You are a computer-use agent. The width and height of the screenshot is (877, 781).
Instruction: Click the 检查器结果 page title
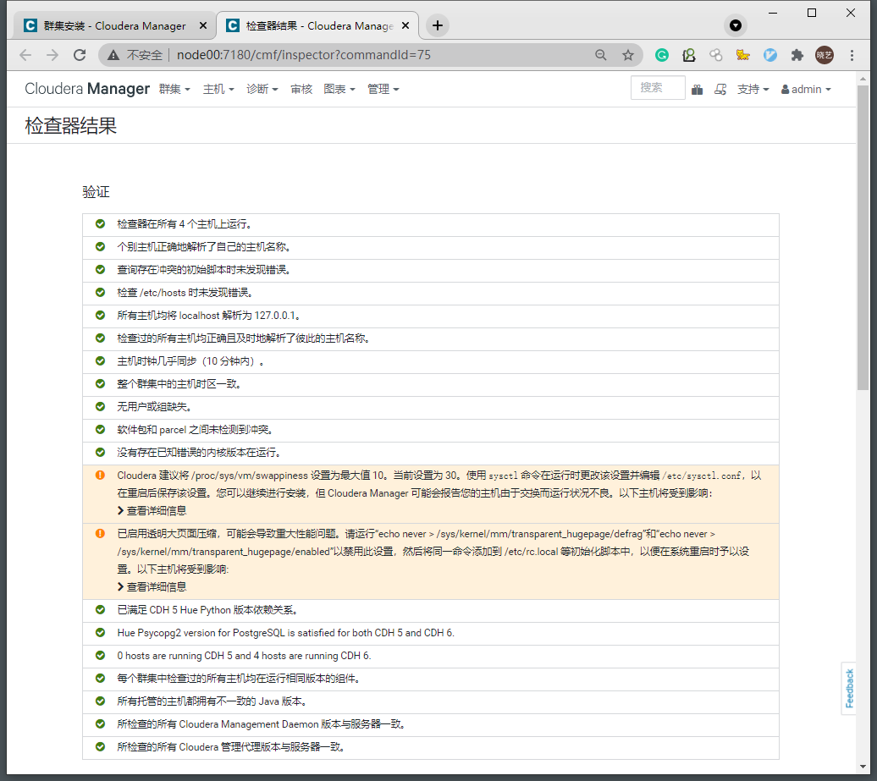point(71,125)
